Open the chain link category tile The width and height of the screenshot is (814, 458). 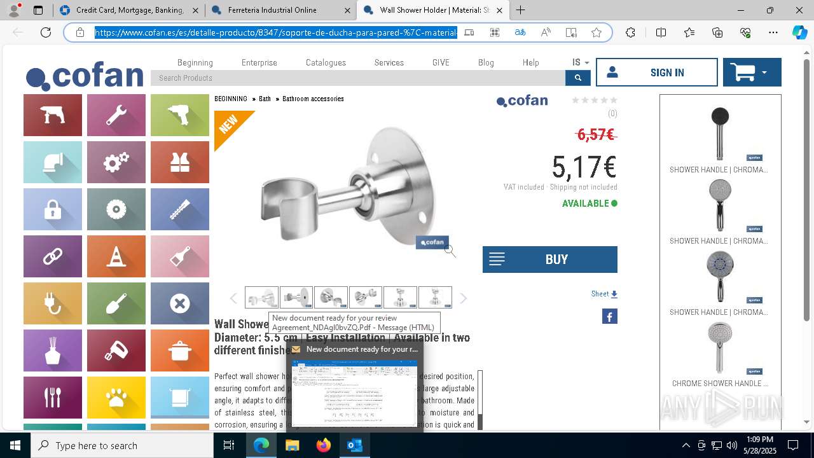point(53,256)
